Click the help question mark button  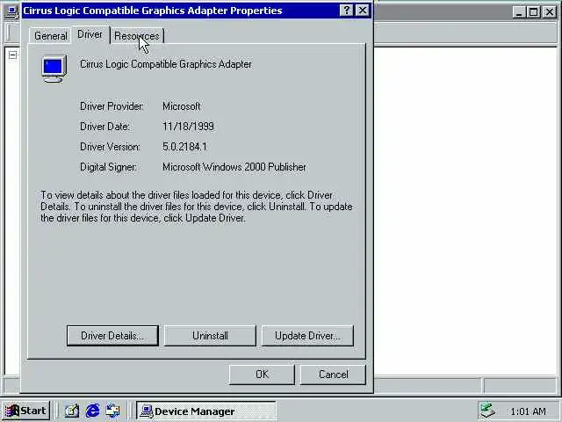tap(346, 11)
